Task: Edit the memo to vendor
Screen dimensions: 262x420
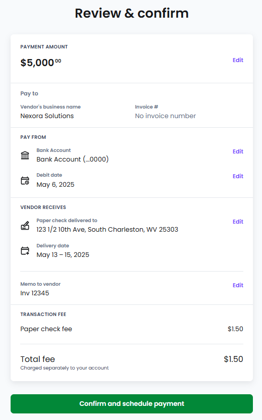Action: [238, 285]
